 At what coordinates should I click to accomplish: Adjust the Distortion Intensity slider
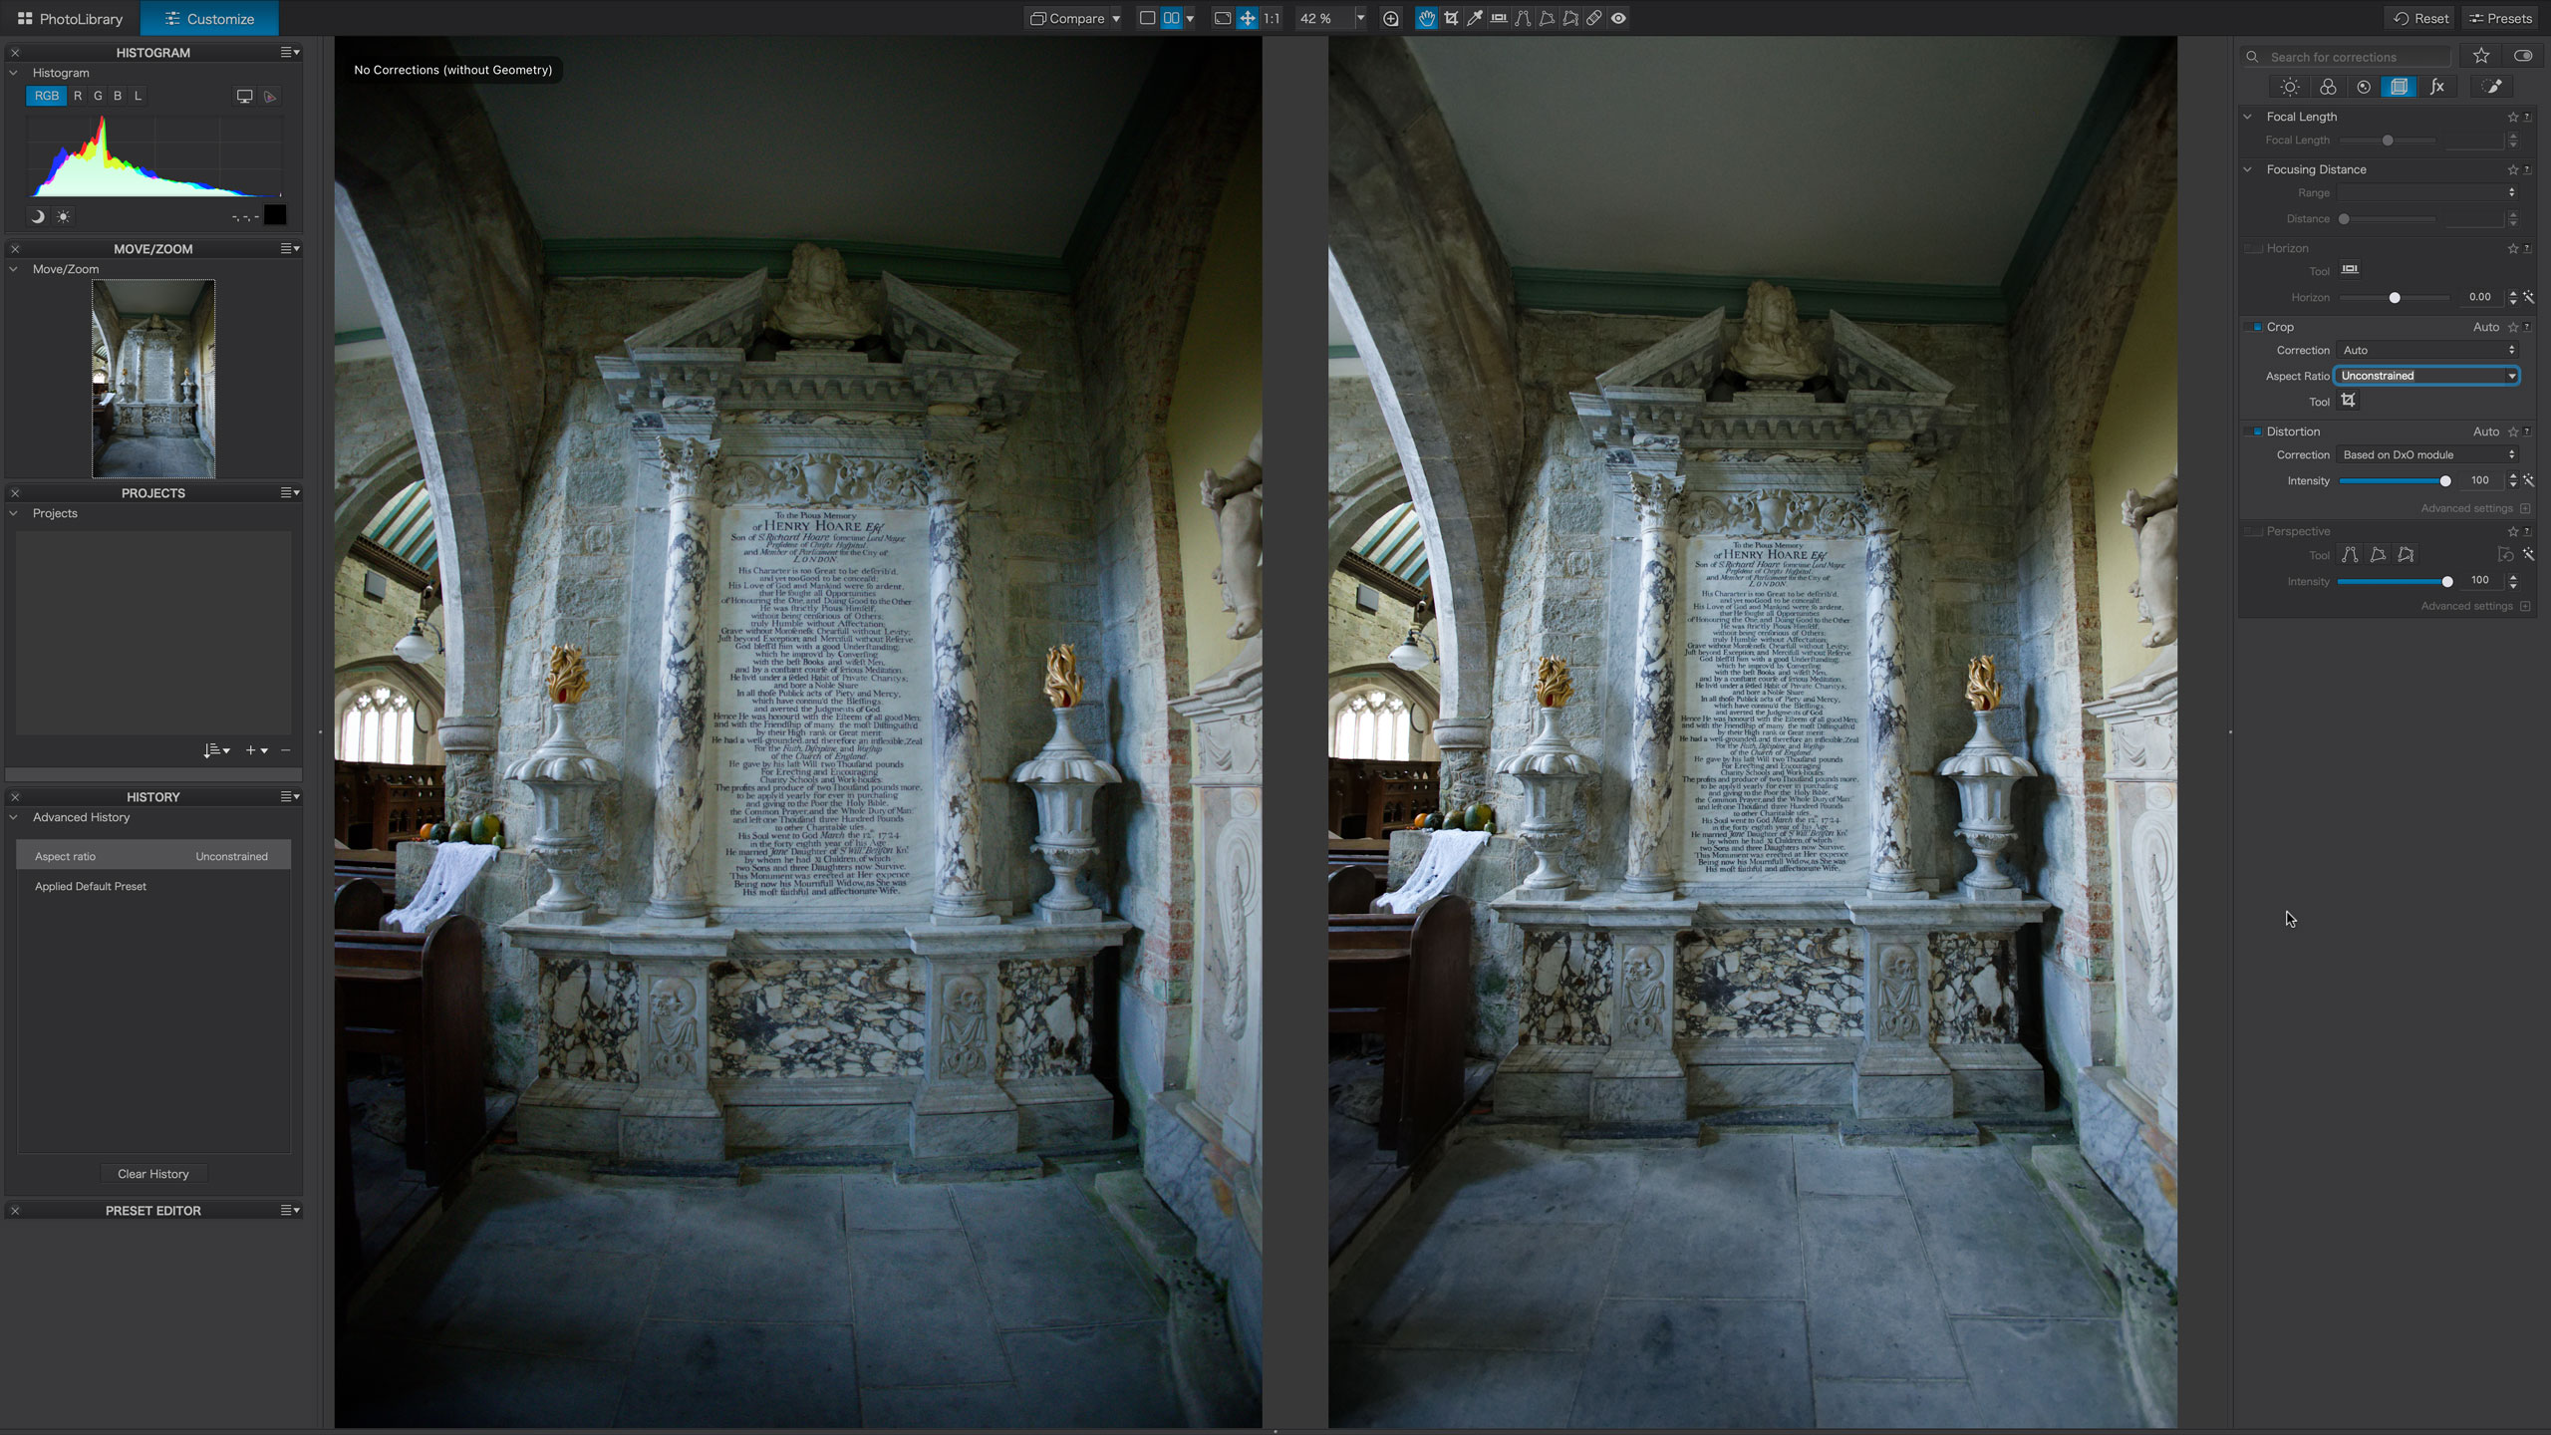[2444, 481]
